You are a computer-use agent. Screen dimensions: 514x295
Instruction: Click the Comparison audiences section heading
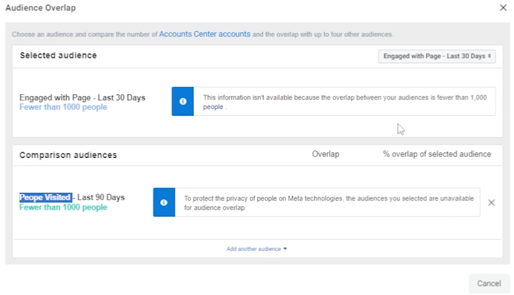point(68,155)
